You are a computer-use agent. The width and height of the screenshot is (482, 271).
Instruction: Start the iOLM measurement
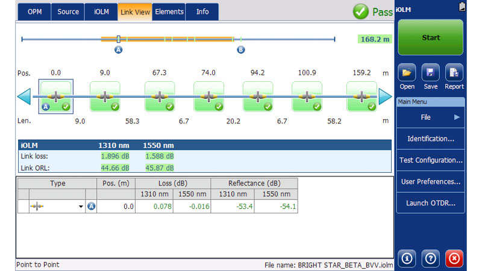431,37
